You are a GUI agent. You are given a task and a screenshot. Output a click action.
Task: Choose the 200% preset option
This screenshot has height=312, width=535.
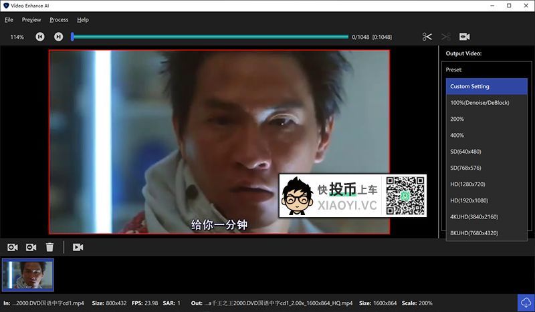(x=487, y=119)
